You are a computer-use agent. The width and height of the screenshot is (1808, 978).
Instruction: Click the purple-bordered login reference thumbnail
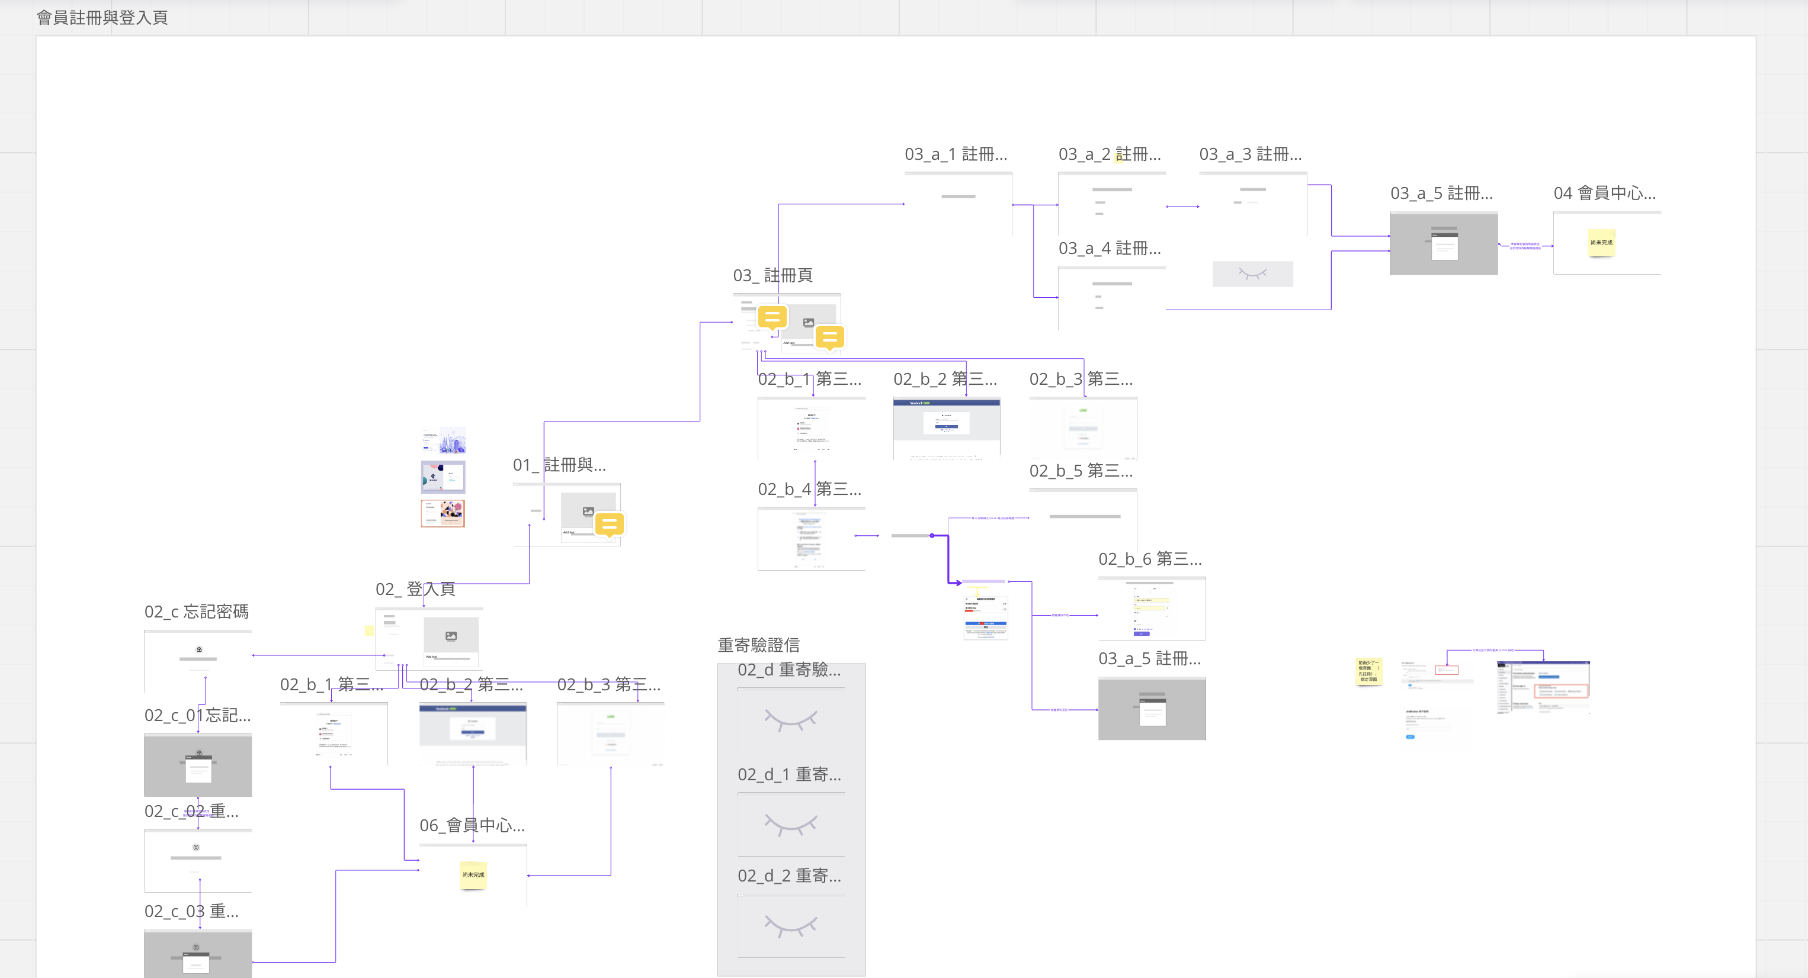coord(443,477)
